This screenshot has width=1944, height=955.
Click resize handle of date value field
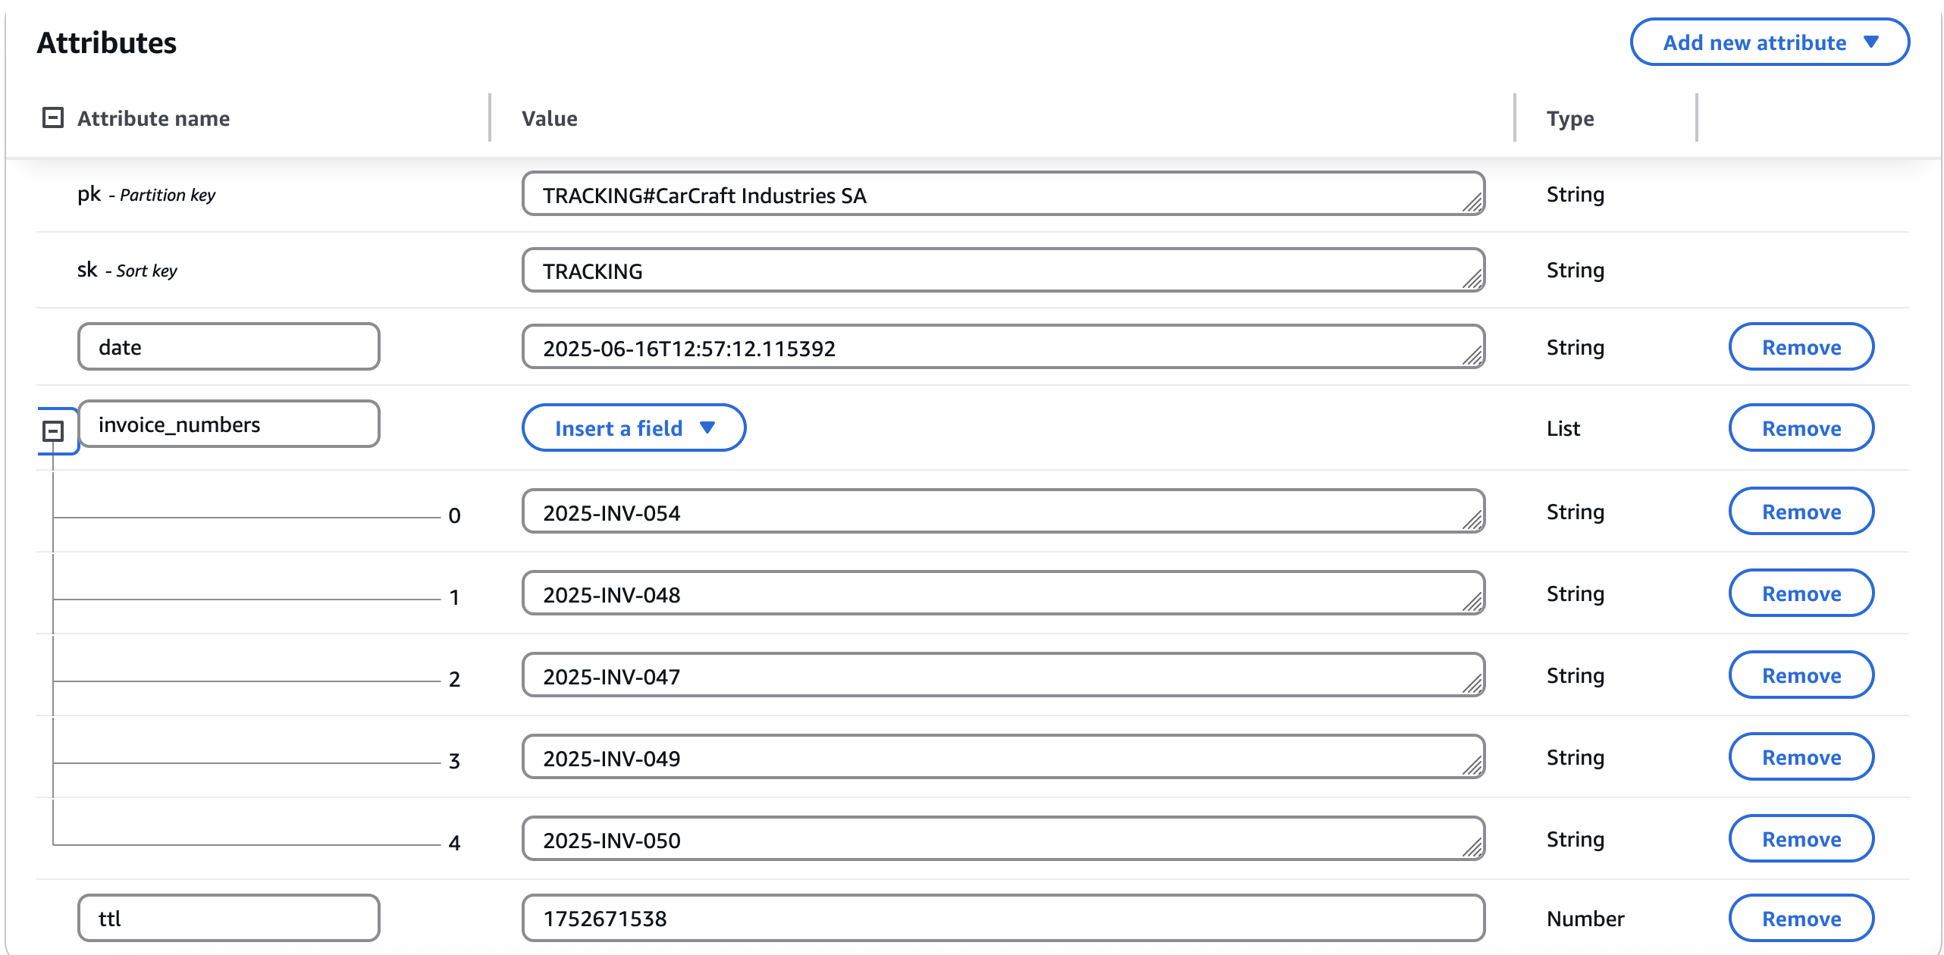pos(1472,356)
